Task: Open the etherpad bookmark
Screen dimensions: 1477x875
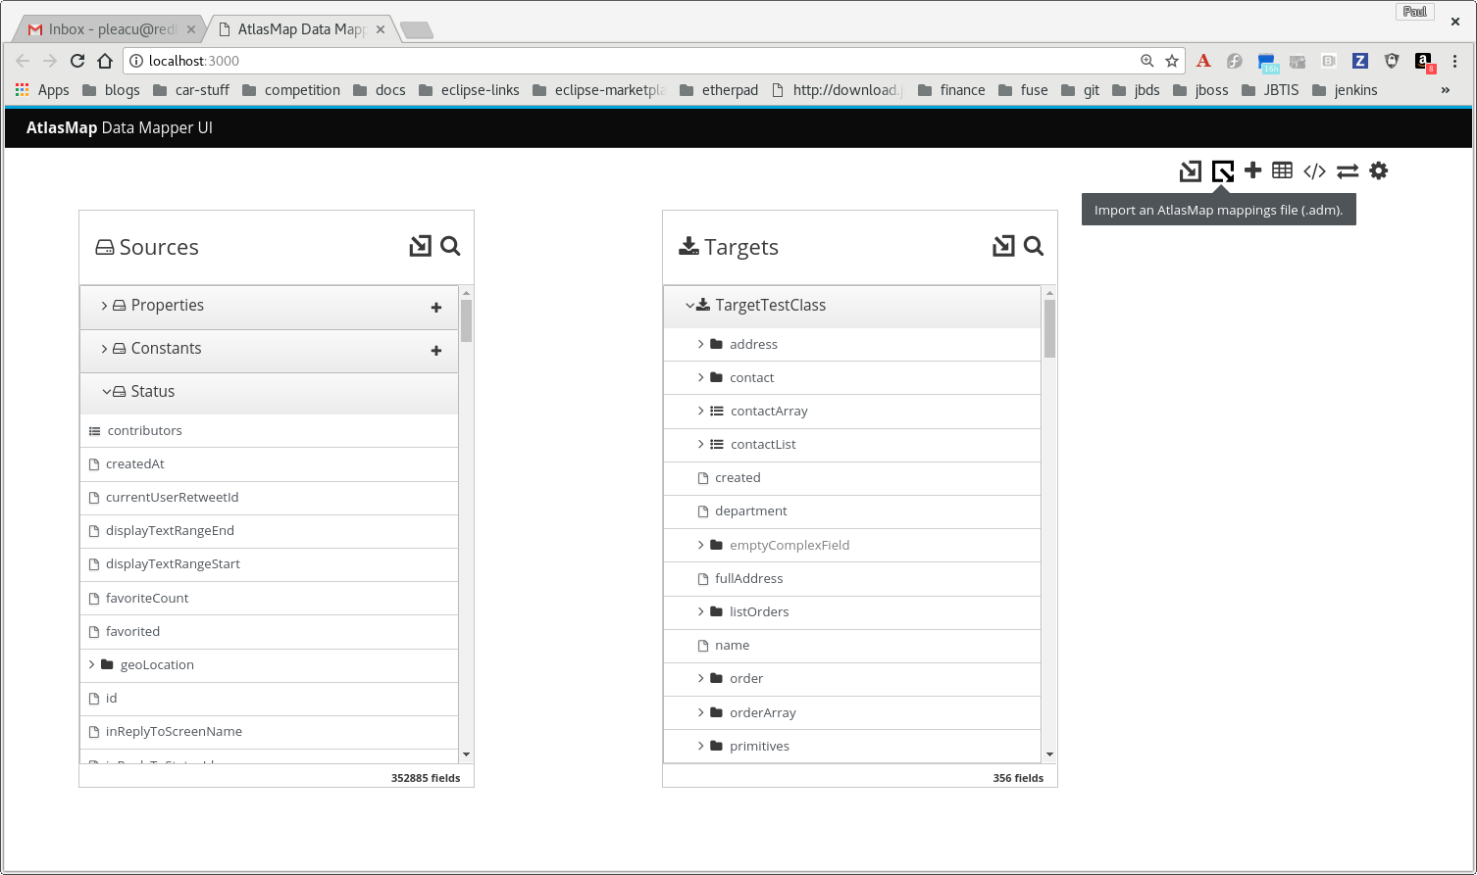Action: 728,89
